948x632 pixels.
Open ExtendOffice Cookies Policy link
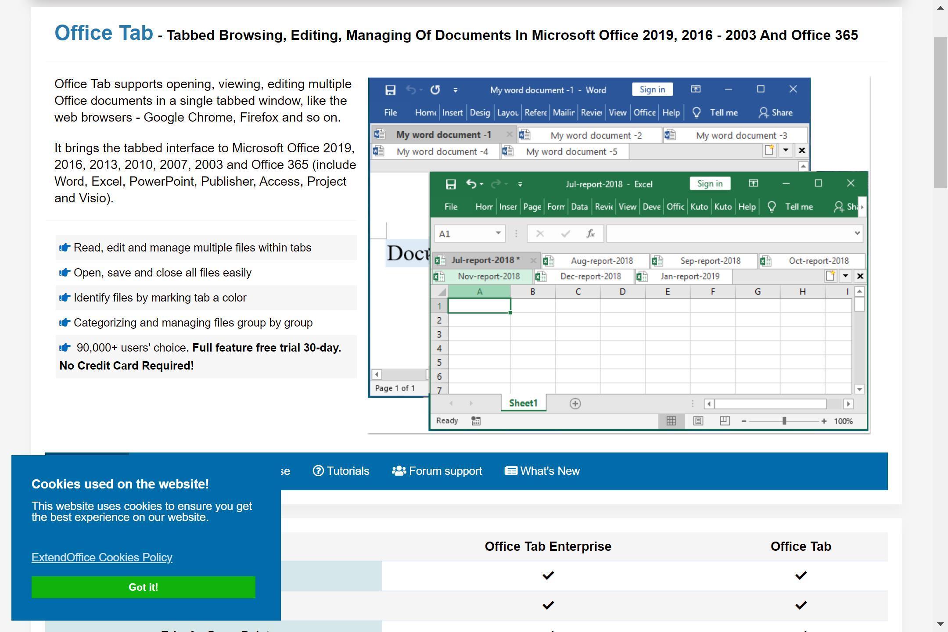(x=102, y=557)
